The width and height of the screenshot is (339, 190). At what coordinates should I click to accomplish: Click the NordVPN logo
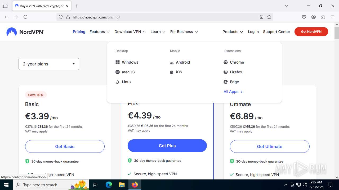click(25, 32)
